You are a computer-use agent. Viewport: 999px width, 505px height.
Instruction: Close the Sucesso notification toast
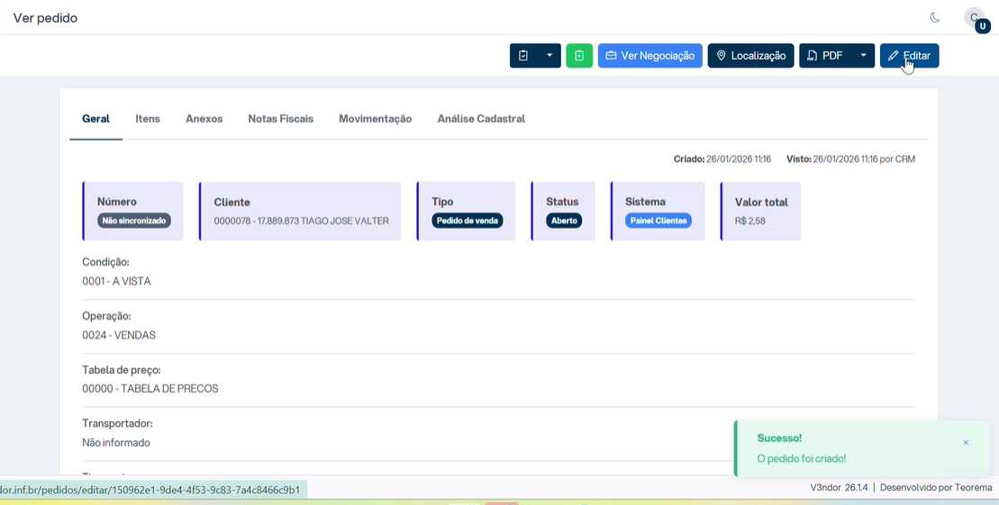[x=966, y=443]
